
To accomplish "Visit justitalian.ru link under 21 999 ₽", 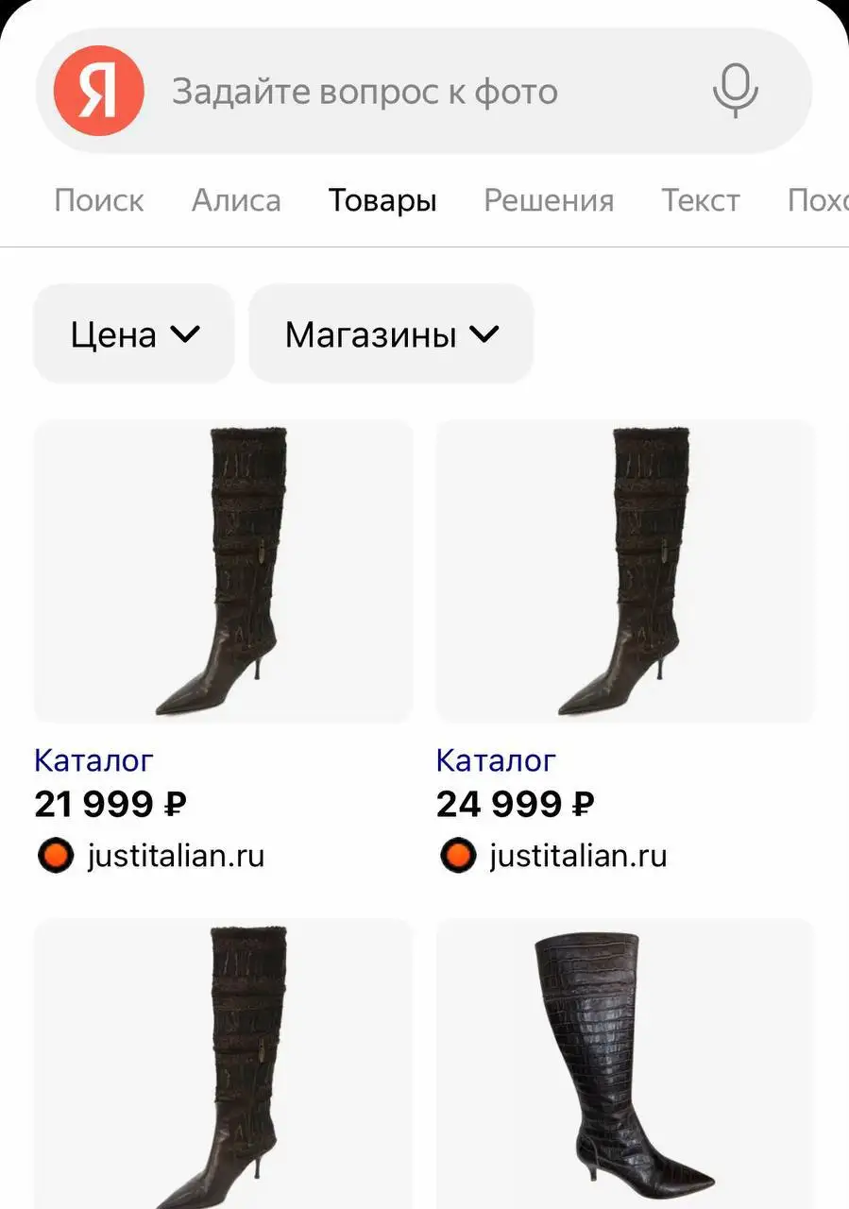I will pos(176,856).
